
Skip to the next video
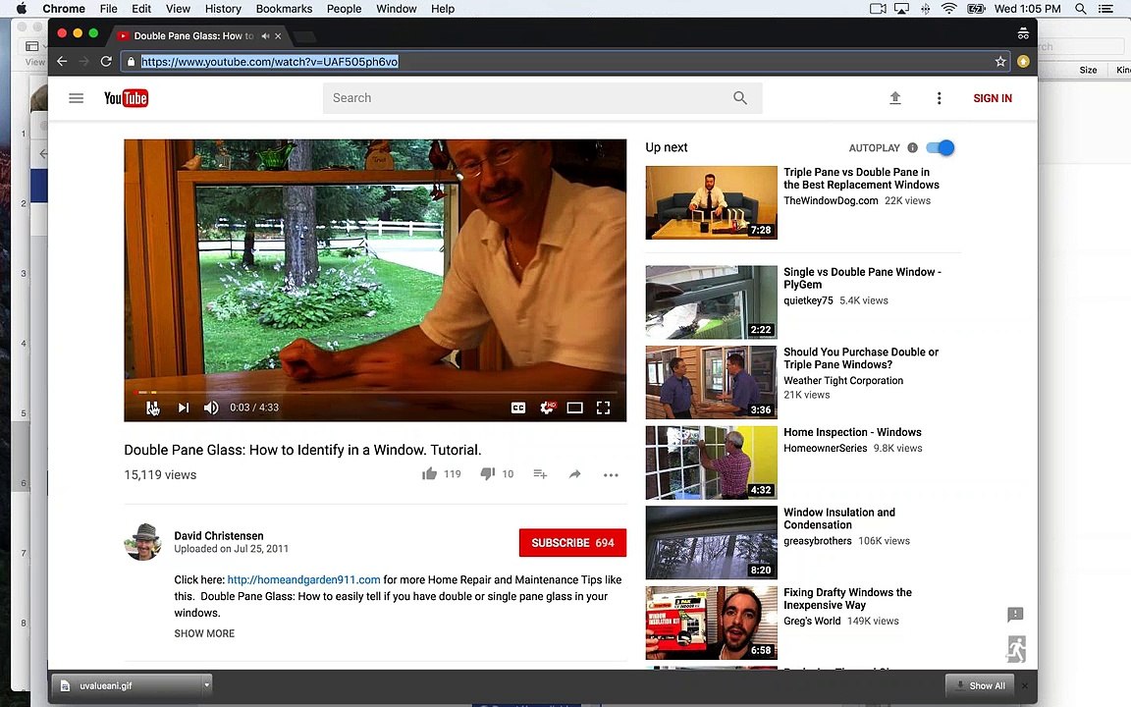pos(184,408)
